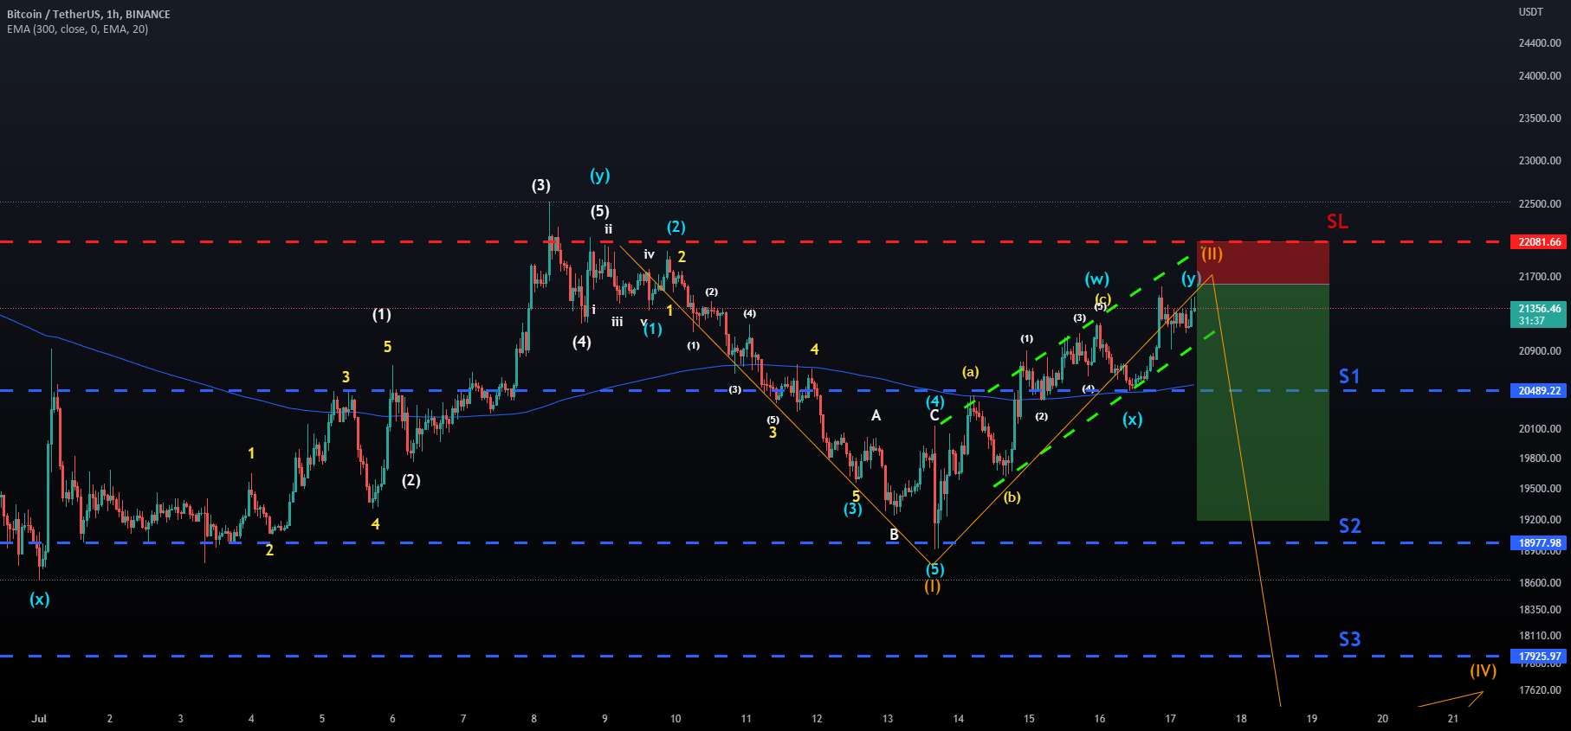Click the orange (II) wave label
The width and height of the screenshot is (1571, 731).
tap(1212, 253)
